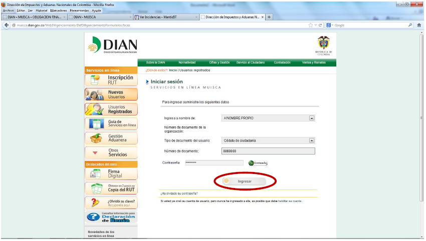The image size is (426, 241).
Task: Open Firma Digital section
Action: click(111, 174)
